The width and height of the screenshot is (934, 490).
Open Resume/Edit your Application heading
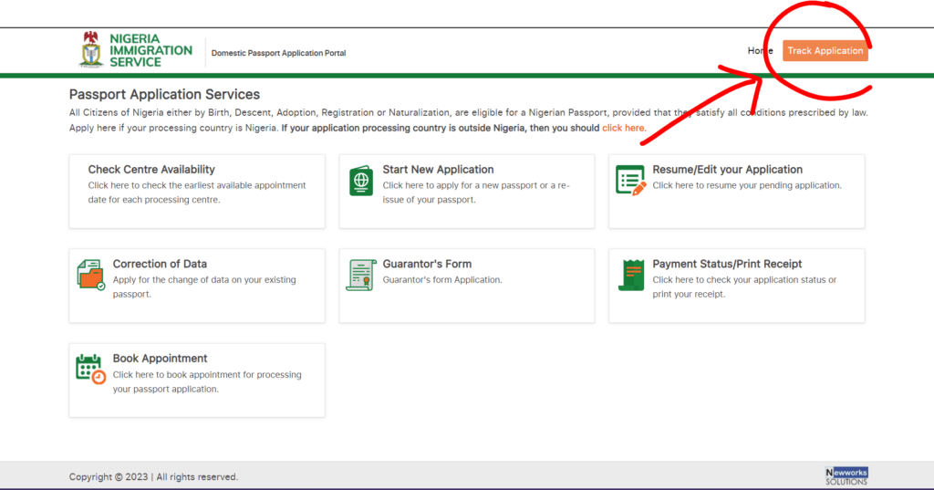click(727, 170)
